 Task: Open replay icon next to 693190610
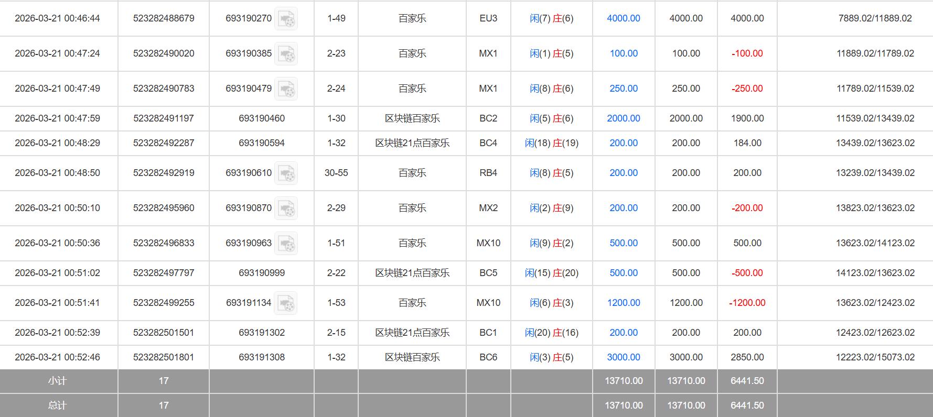pos(286,173)
